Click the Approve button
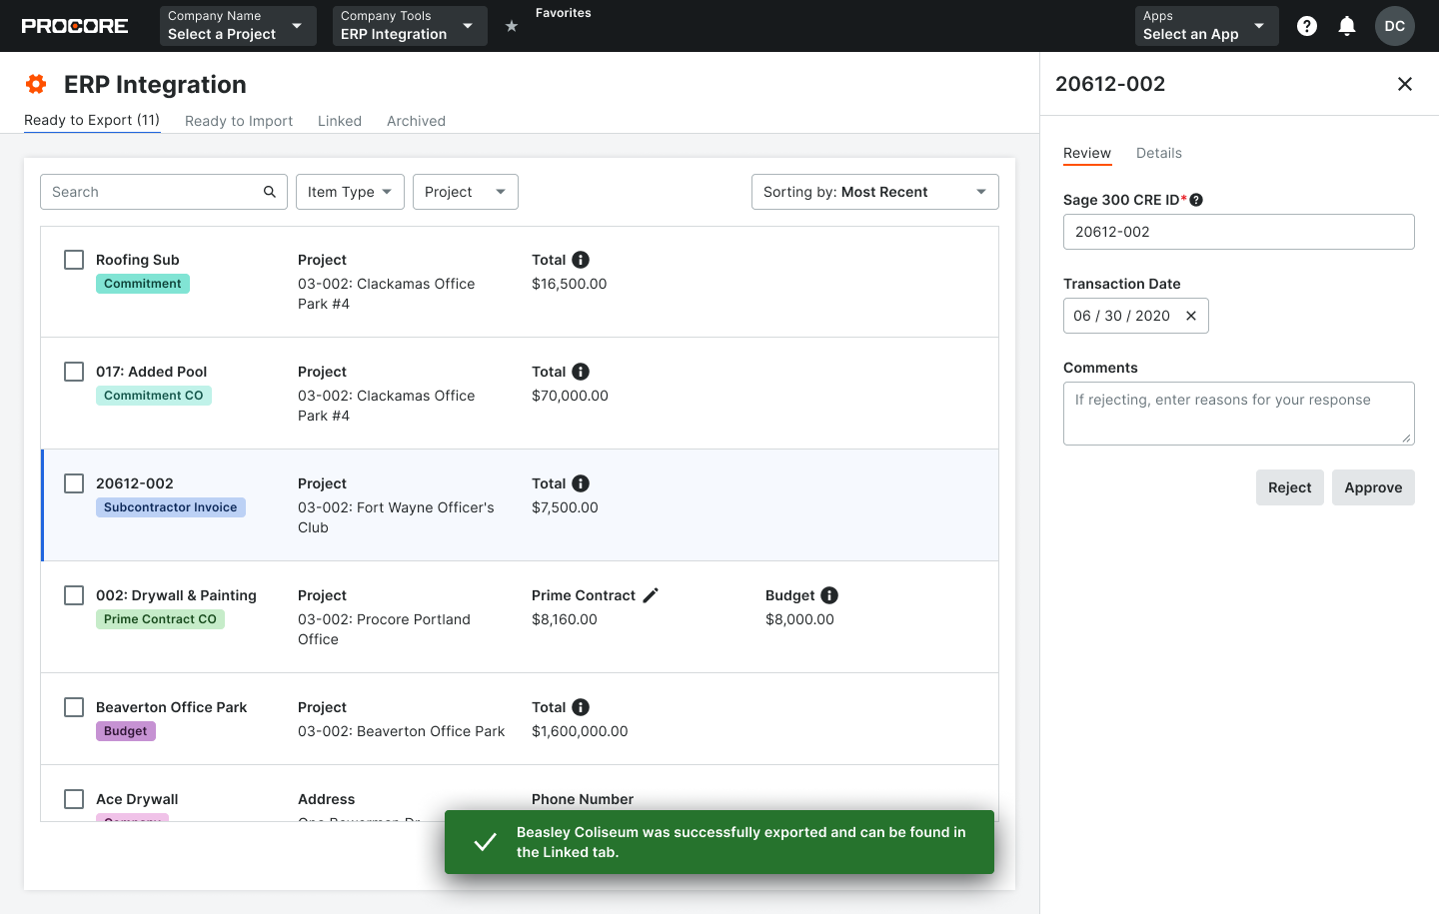Viewport: 1439px width, 914px height. click(1373, 487)
